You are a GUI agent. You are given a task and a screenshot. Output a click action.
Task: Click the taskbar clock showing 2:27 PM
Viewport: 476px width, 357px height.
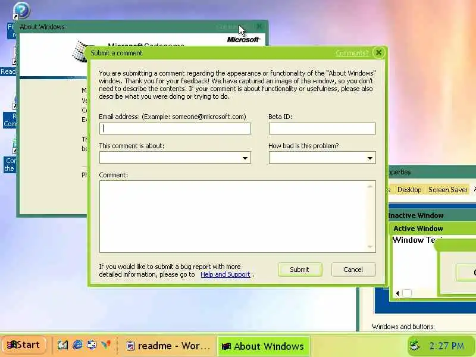pos(447,346)
